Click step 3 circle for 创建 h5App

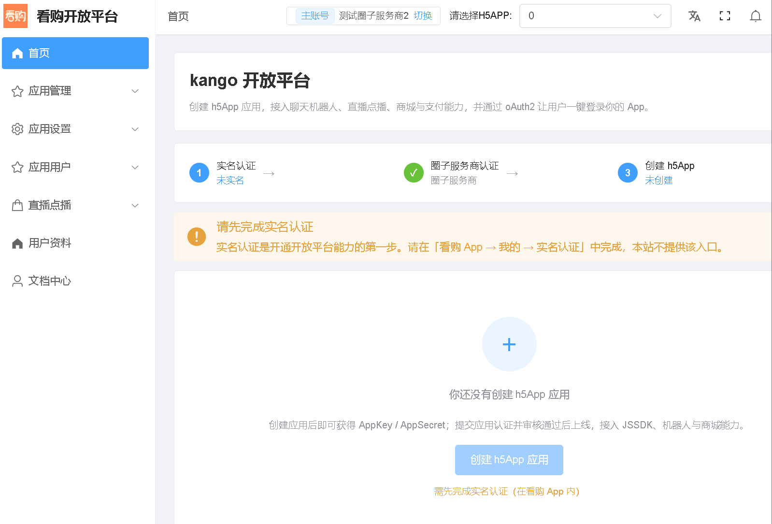(628, 173)
